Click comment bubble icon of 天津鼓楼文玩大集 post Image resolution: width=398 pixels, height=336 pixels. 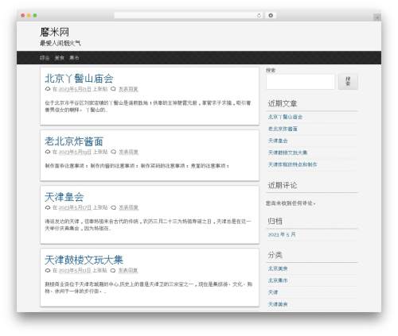click(x=113, y=270)
